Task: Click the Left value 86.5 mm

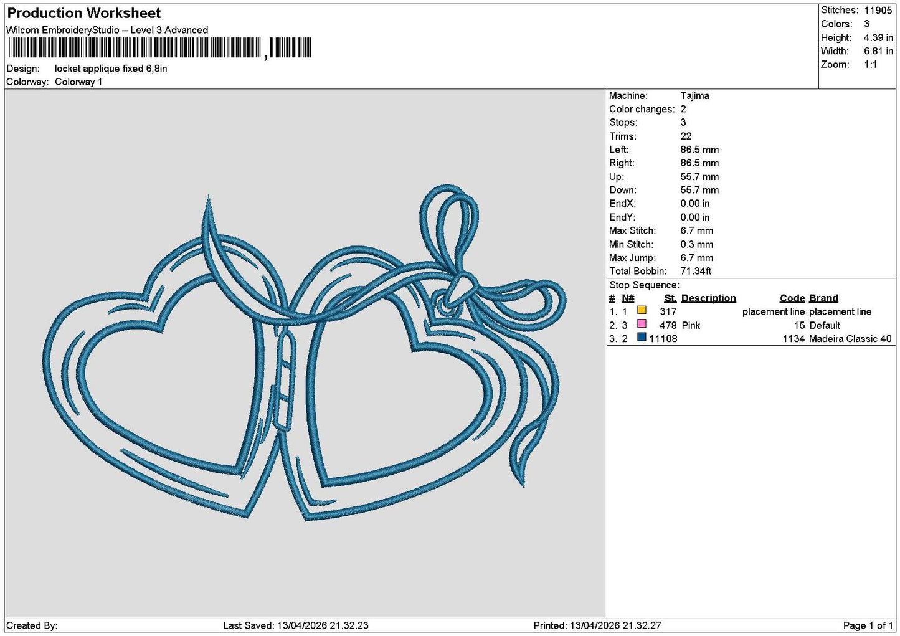Action: [699, 150]
